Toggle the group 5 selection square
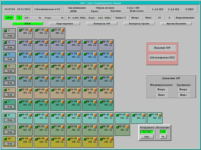This screenshot has width=201, height=150. [x=5, y=78]
